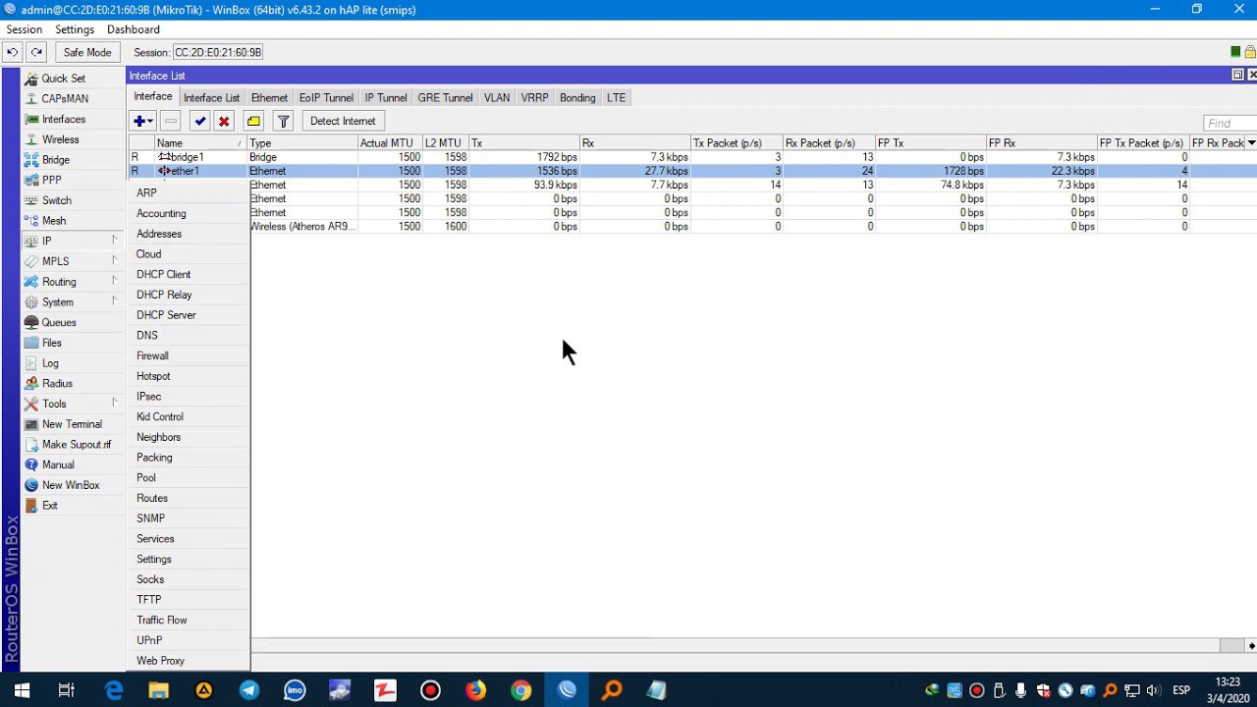Sort by the Name column header
The image size is (1257, 707).
(x=200, y=143)
